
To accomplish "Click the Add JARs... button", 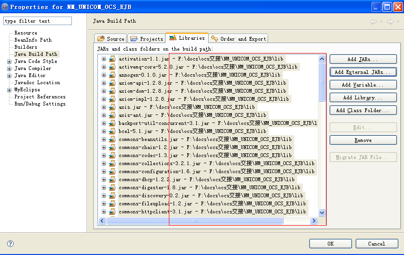I will pyautogui.click(x=363, y=59).
